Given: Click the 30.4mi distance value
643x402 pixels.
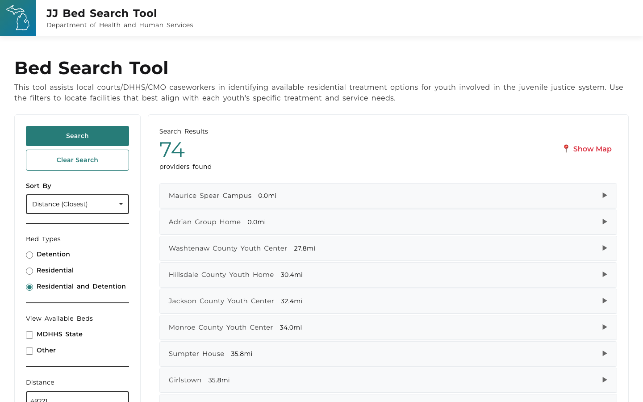Looking at the screenshot, I should point(292,275).
